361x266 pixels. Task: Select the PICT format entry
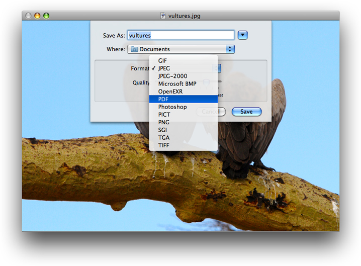pyautogui.click(x=164, y=115)
